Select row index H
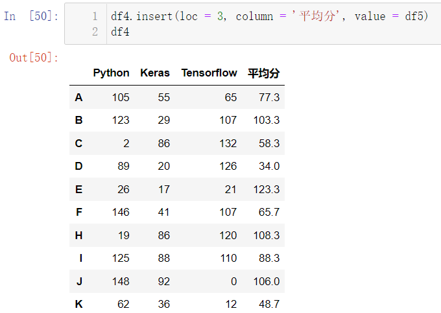441x313 pixels. point(78,235)
